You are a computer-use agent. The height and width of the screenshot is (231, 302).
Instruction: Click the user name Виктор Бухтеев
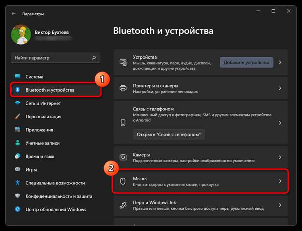[52, 32]
